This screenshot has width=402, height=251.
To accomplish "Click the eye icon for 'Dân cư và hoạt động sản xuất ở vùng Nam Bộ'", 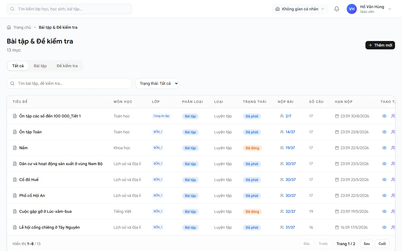I will point(384,164).
